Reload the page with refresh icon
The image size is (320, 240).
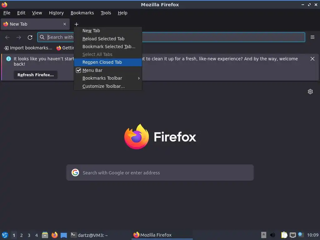(x=30, y=37)
